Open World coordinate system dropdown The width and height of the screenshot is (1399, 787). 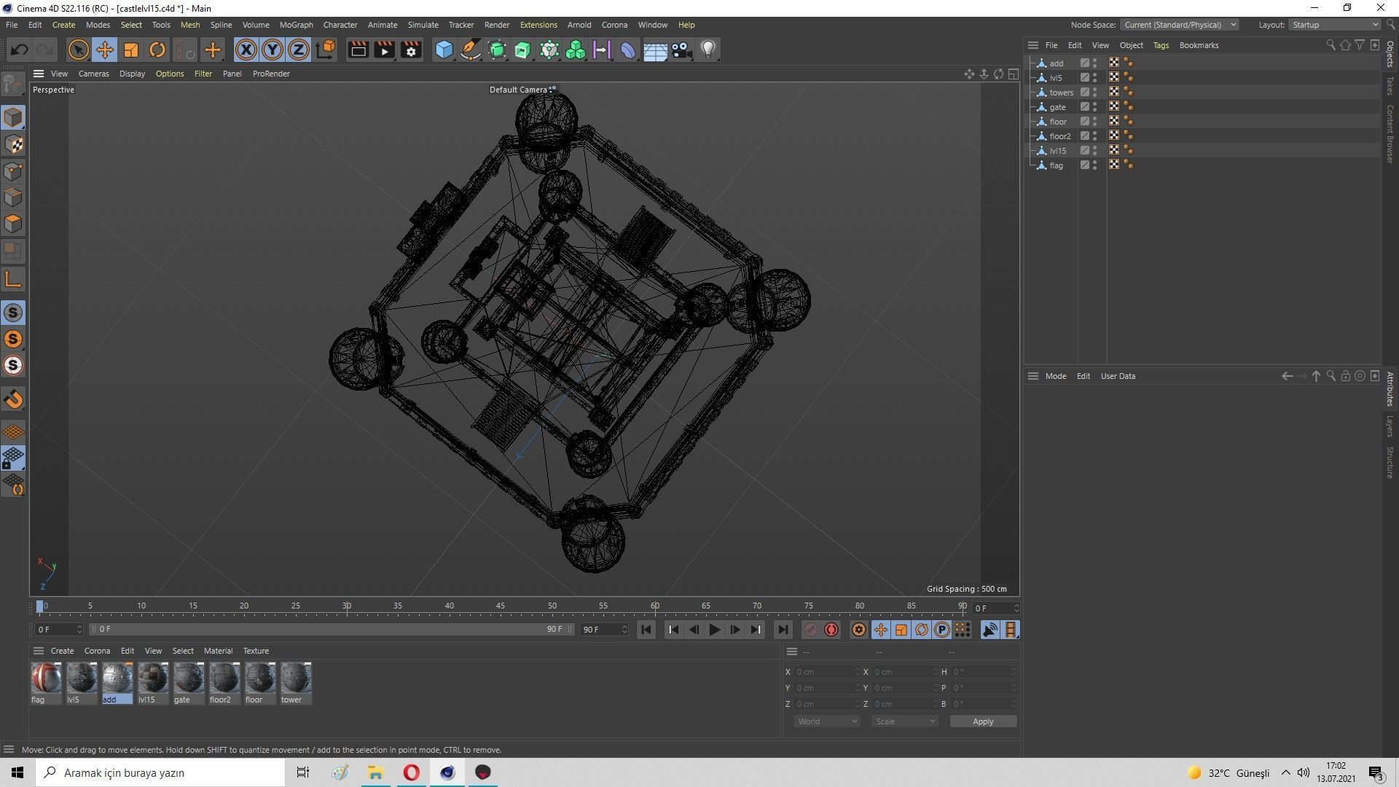tap(827, 721)
